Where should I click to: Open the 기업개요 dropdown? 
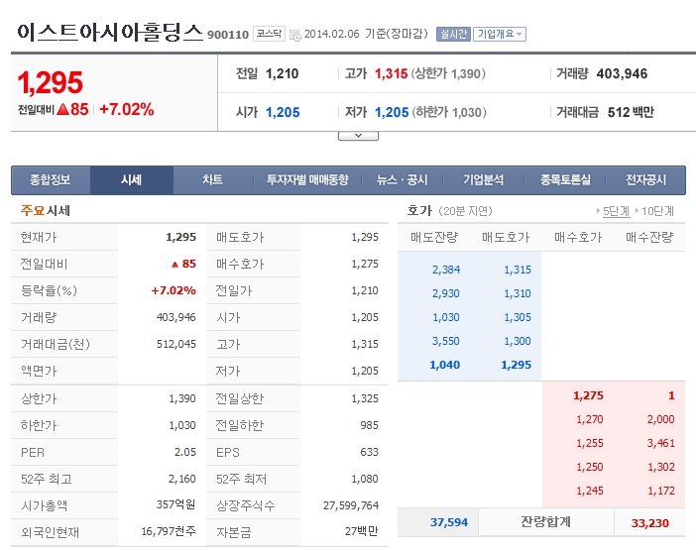point(500,34)
